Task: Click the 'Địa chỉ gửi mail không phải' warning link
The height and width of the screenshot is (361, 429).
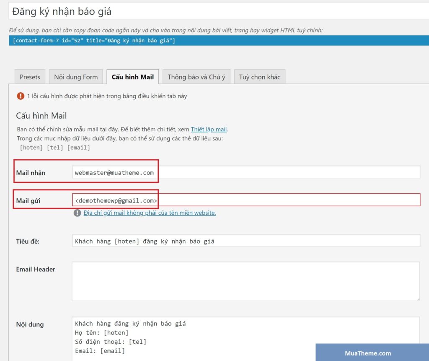Action: [150, 213]
